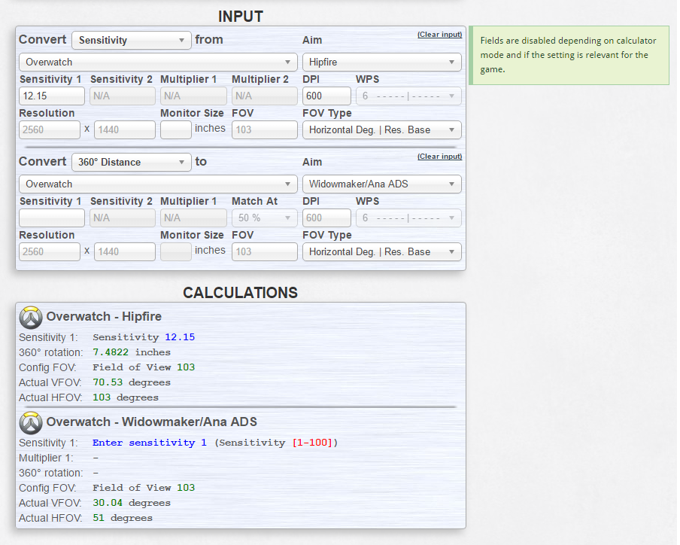680x545 pixels.
Task: Open the target FOV Type dropdown
Action: 382,251
